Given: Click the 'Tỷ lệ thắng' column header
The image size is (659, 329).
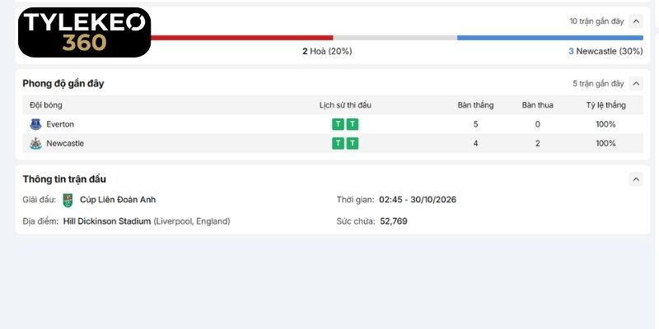Looking at the screenshot, I should pos(605,105).
